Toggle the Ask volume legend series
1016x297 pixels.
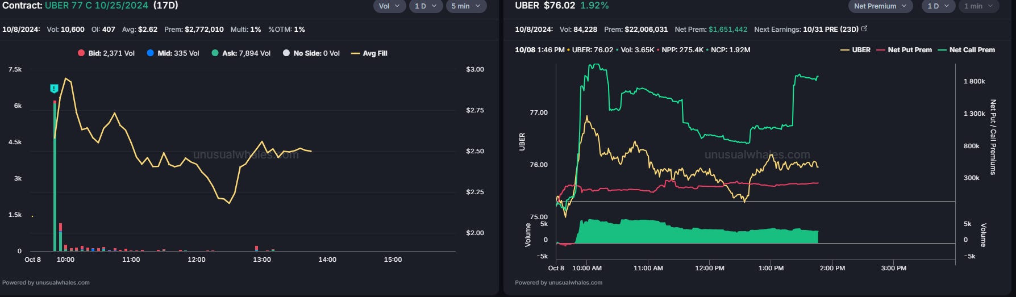pyautogui.click(x=241, y=53)
